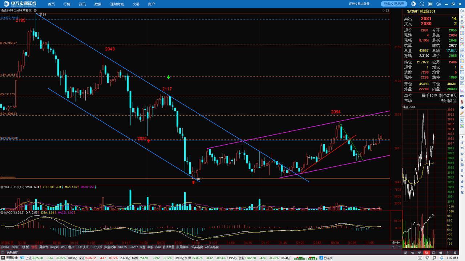The width and height of the screenshot is (465, 261).
Task: Expand the 关联报价 panel
Action: click(13, 252)
